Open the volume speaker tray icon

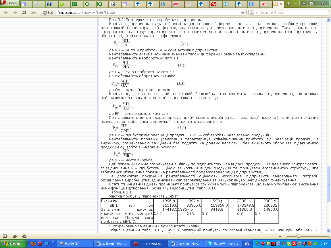point(304,244)
